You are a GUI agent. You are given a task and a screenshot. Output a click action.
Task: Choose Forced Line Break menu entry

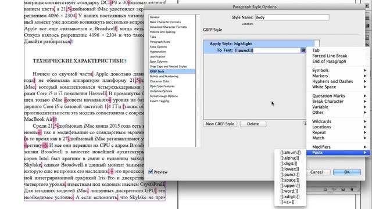pos(338,56)
